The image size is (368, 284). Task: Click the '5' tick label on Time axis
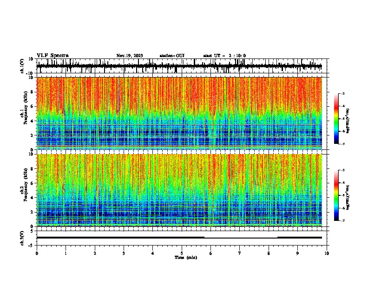pyautogui.click(x=182, y=253)
